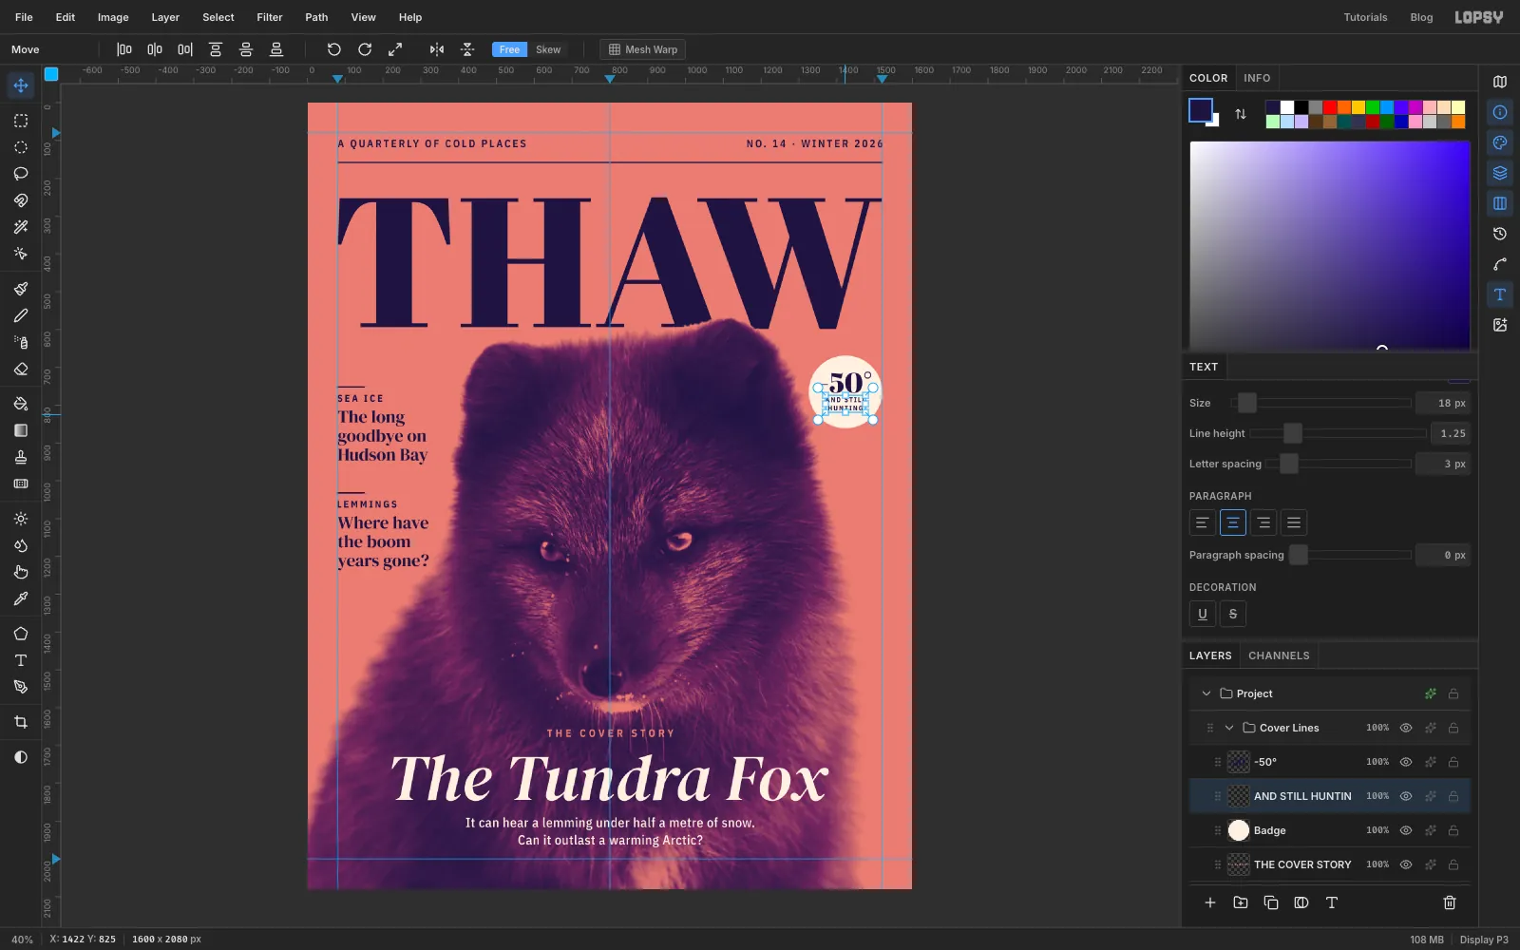Delete layer with the trash icon
The image size is (1520, 950).
(1450, 902)
